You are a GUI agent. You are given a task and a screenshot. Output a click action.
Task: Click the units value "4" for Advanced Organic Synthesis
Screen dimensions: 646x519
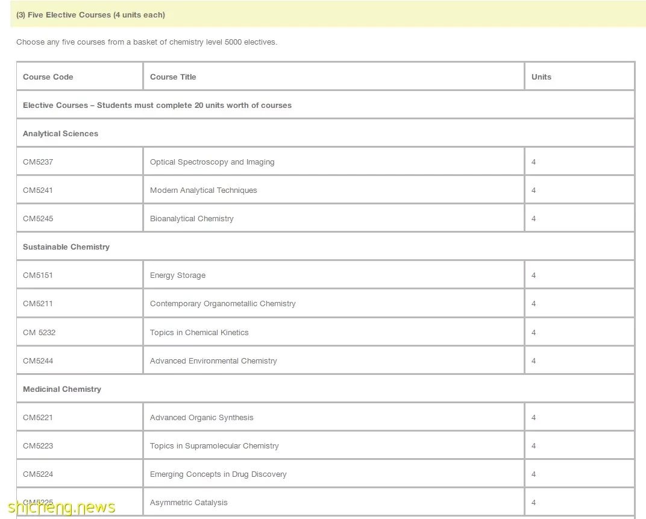coord(533,418)
